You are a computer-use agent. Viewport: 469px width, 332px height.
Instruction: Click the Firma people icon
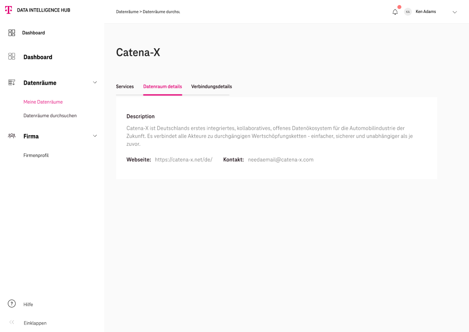[12, 136]
